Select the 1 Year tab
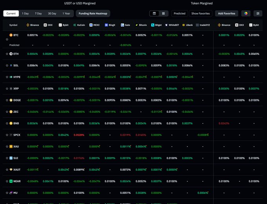This screenshot has width=267, height=204. 66,13
